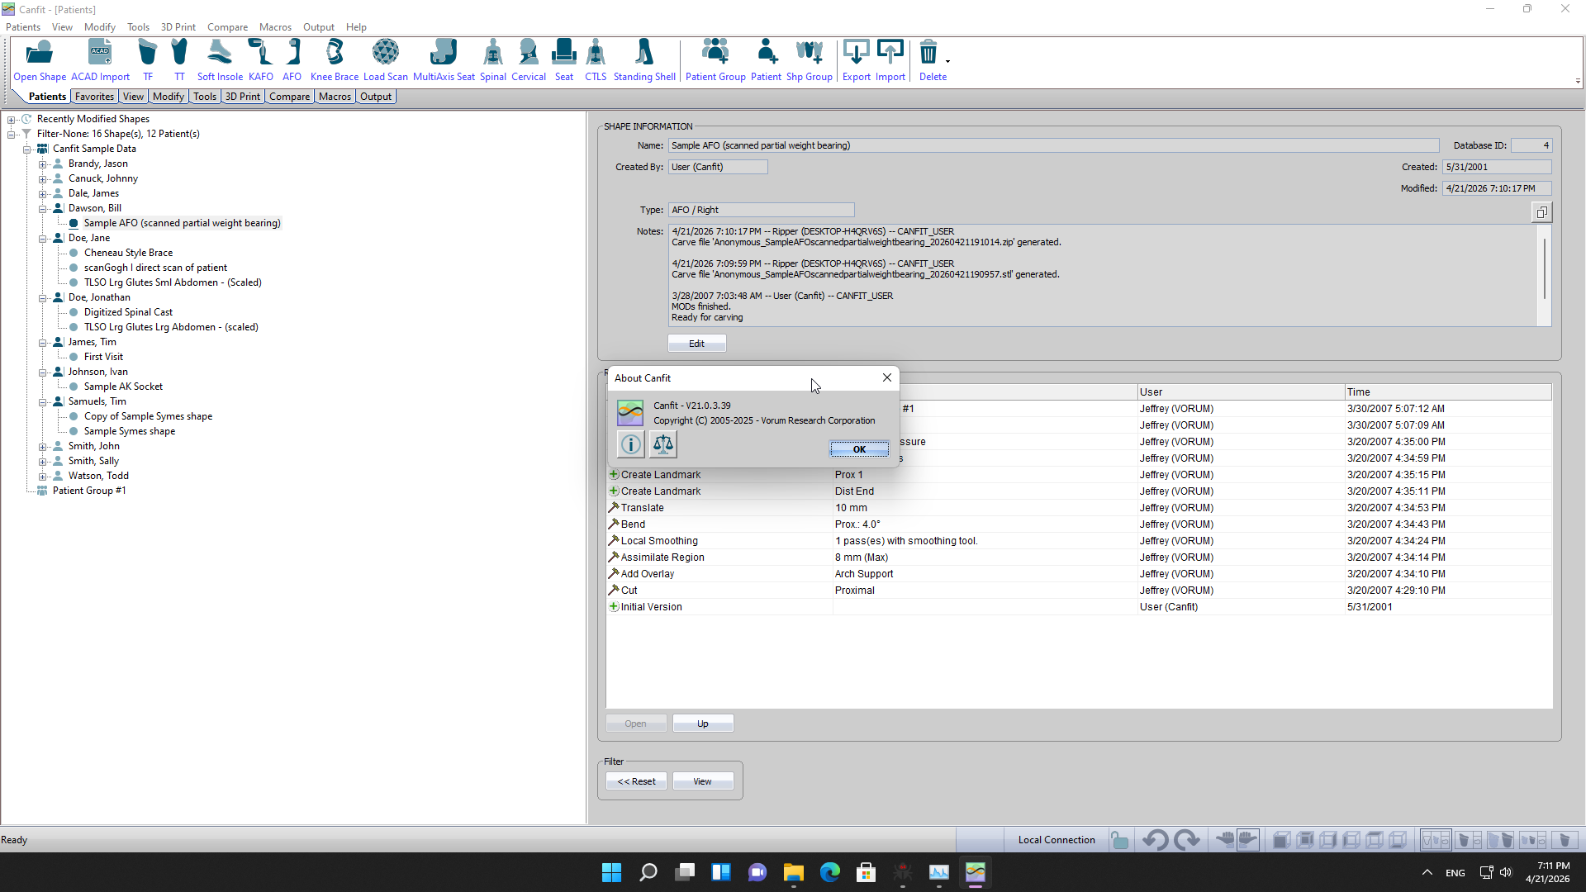Select the TT shape tool icon

tap(179, 60)
